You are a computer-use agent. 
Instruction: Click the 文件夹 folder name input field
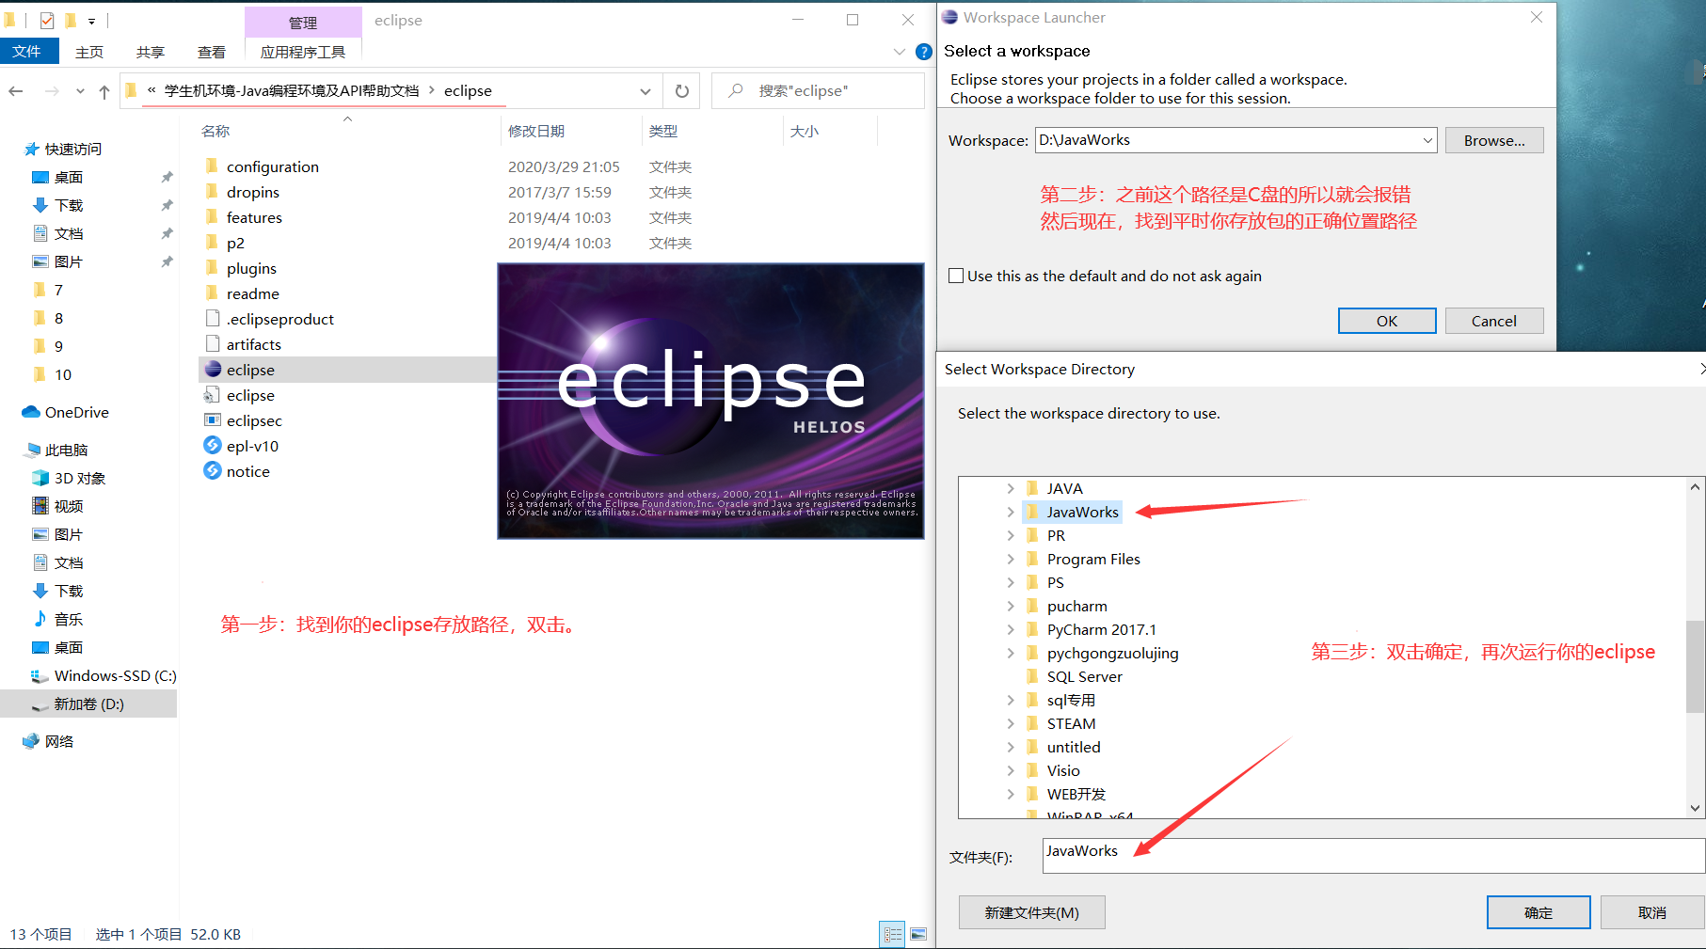[x=1373, y=856]
